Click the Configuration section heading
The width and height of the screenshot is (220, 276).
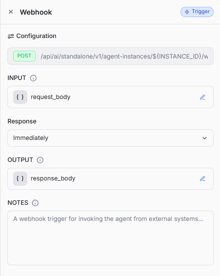click(x=36, y=36)
